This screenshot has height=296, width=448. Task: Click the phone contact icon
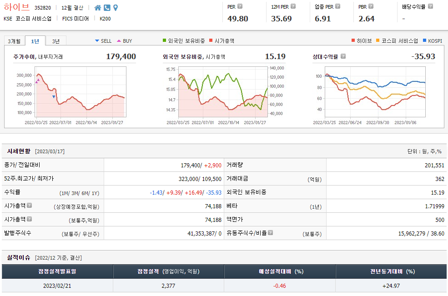pyautogui.click(x=107, y=8)
